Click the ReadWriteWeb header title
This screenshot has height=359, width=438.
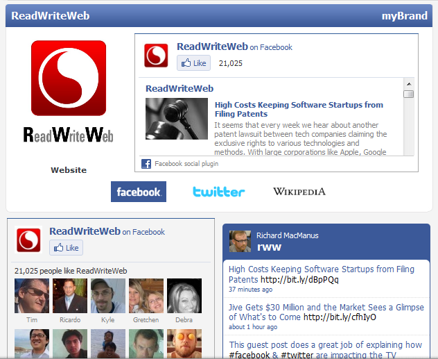51,16
